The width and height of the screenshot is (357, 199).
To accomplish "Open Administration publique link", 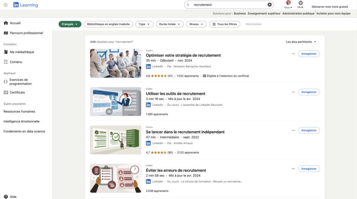I will (298, 14).
